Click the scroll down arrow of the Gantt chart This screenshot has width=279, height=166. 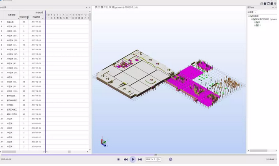[x=90, y=149]
